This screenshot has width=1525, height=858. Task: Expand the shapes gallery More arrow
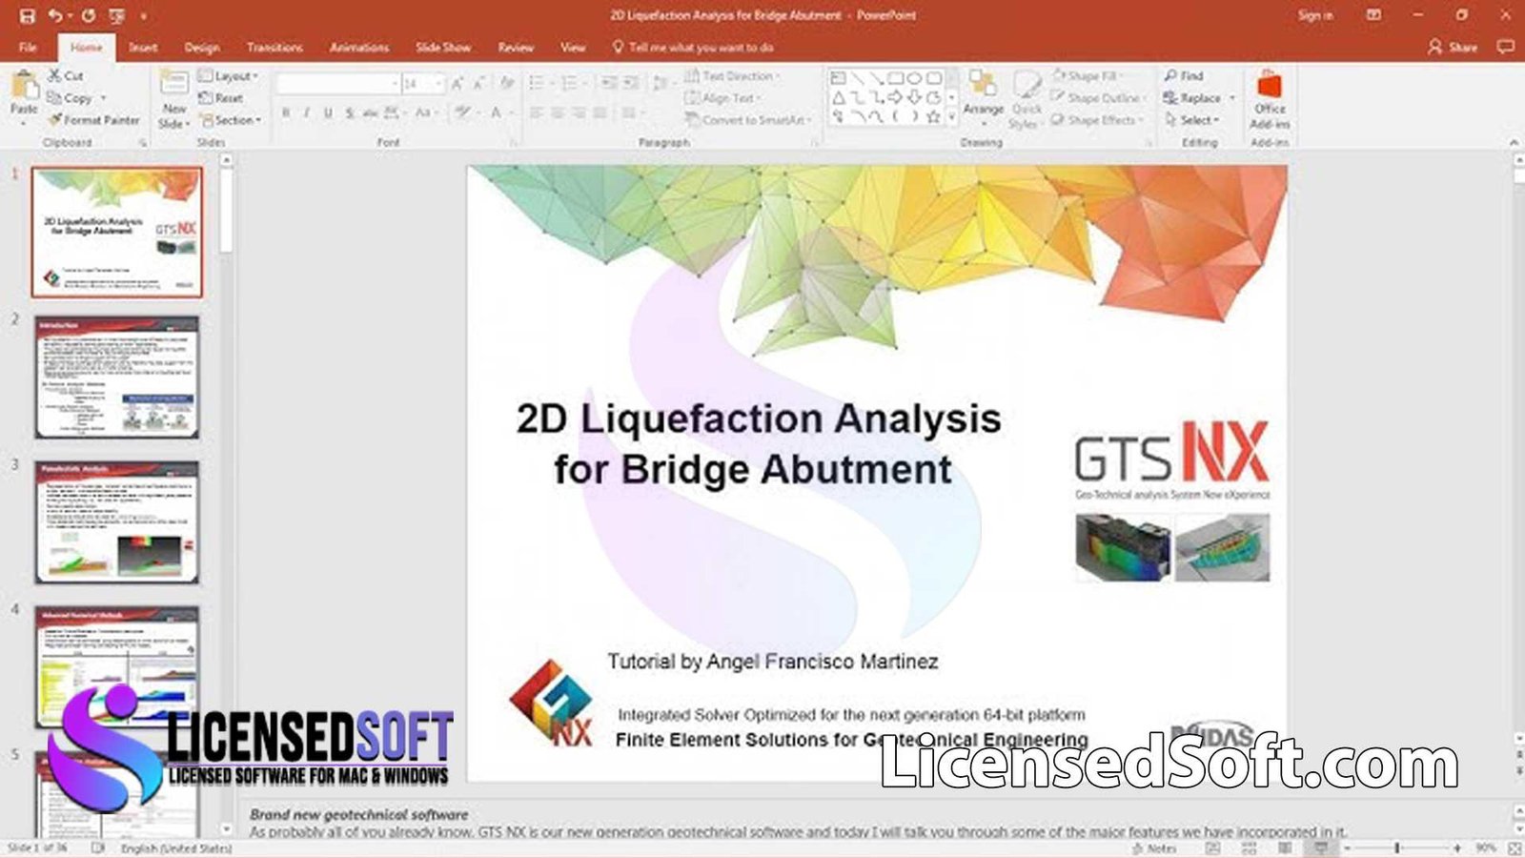950,118
